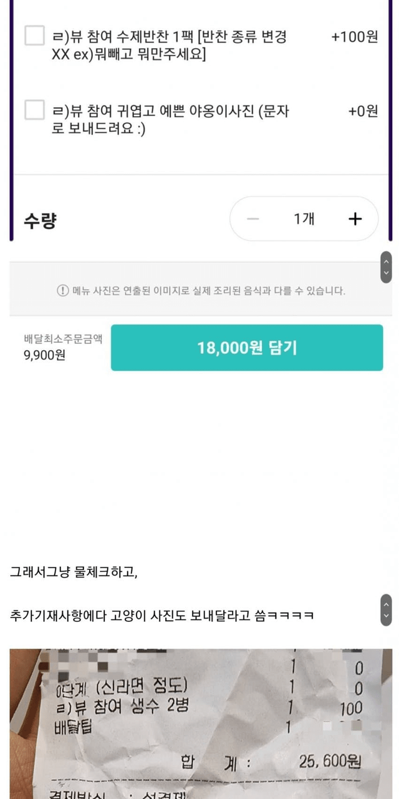Click the 수량 section heading
399x799 pixels.
pyautogui.click(x=40, y=220)
